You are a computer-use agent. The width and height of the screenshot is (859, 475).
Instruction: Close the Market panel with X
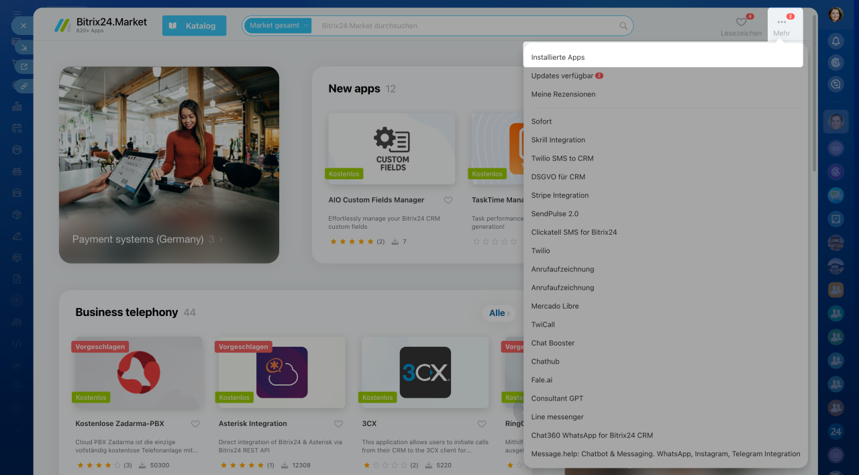pyautogui.click(x=22, y=25)
